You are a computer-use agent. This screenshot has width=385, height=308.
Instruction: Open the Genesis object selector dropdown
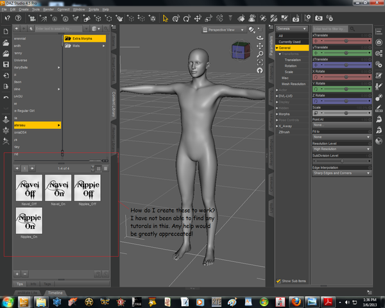click(x=291, y=29)
